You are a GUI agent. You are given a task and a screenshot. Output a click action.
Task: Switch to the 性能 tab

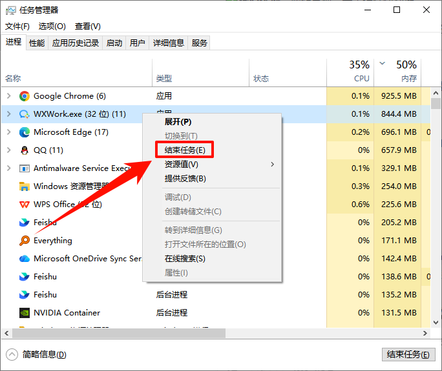[x=37, y=43]
